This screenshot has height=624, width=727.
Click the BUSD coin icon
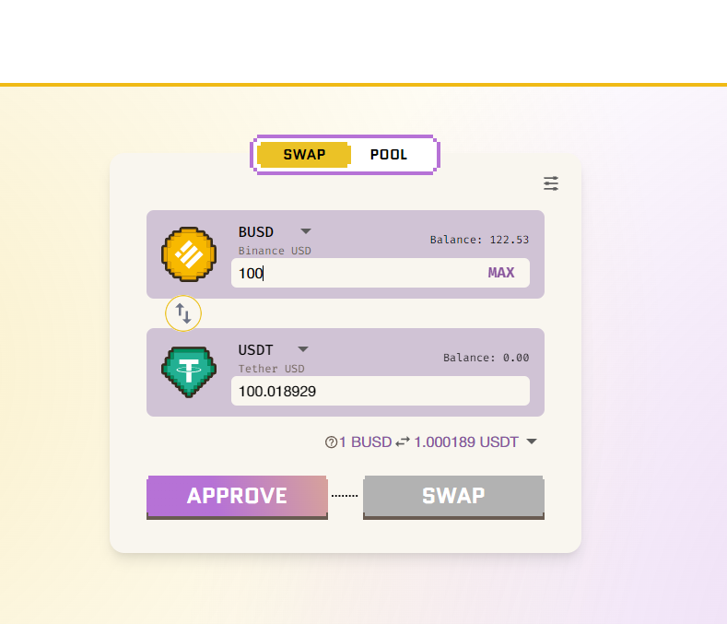(189, 254)
